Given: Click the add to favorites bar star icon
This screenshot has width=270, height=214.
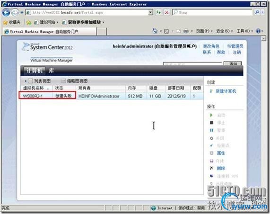Looking at the screenshot, I should click(x=29, y=22).
